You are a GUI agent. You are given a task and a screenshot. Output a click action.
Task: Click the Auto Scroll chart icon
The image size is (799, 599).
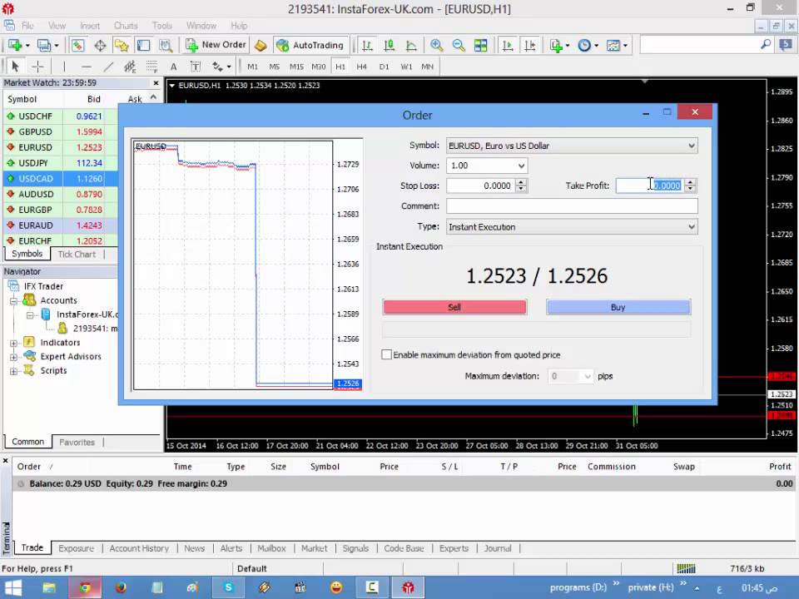(508, 45)
